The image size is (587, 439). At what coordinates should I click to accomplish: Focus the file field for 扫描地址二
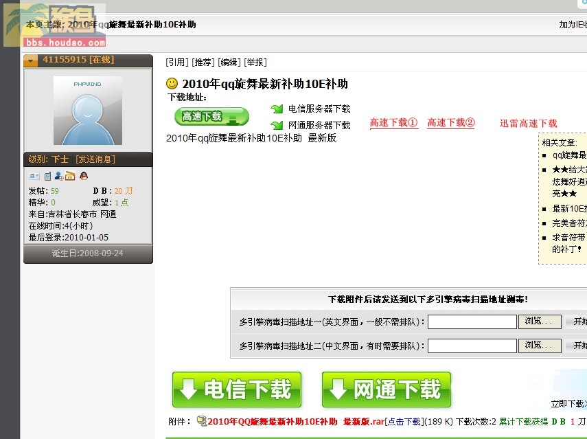(472, 346)
